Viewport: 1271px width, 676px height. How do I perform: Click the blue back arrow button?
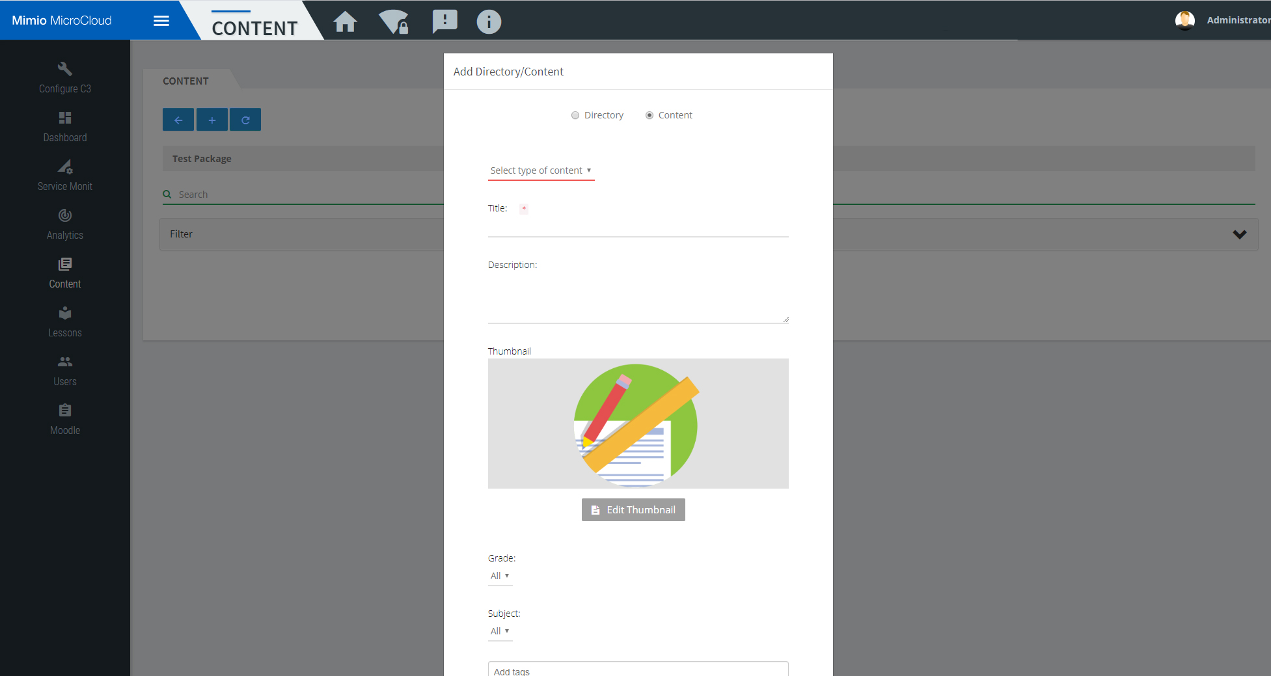click(x=178, y=120)
